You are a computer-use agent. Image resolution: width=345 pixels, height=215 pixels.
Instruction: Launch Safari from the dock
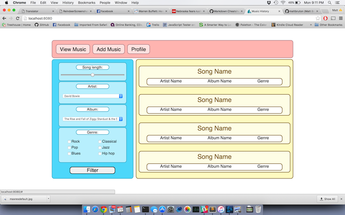click(95, 209)
